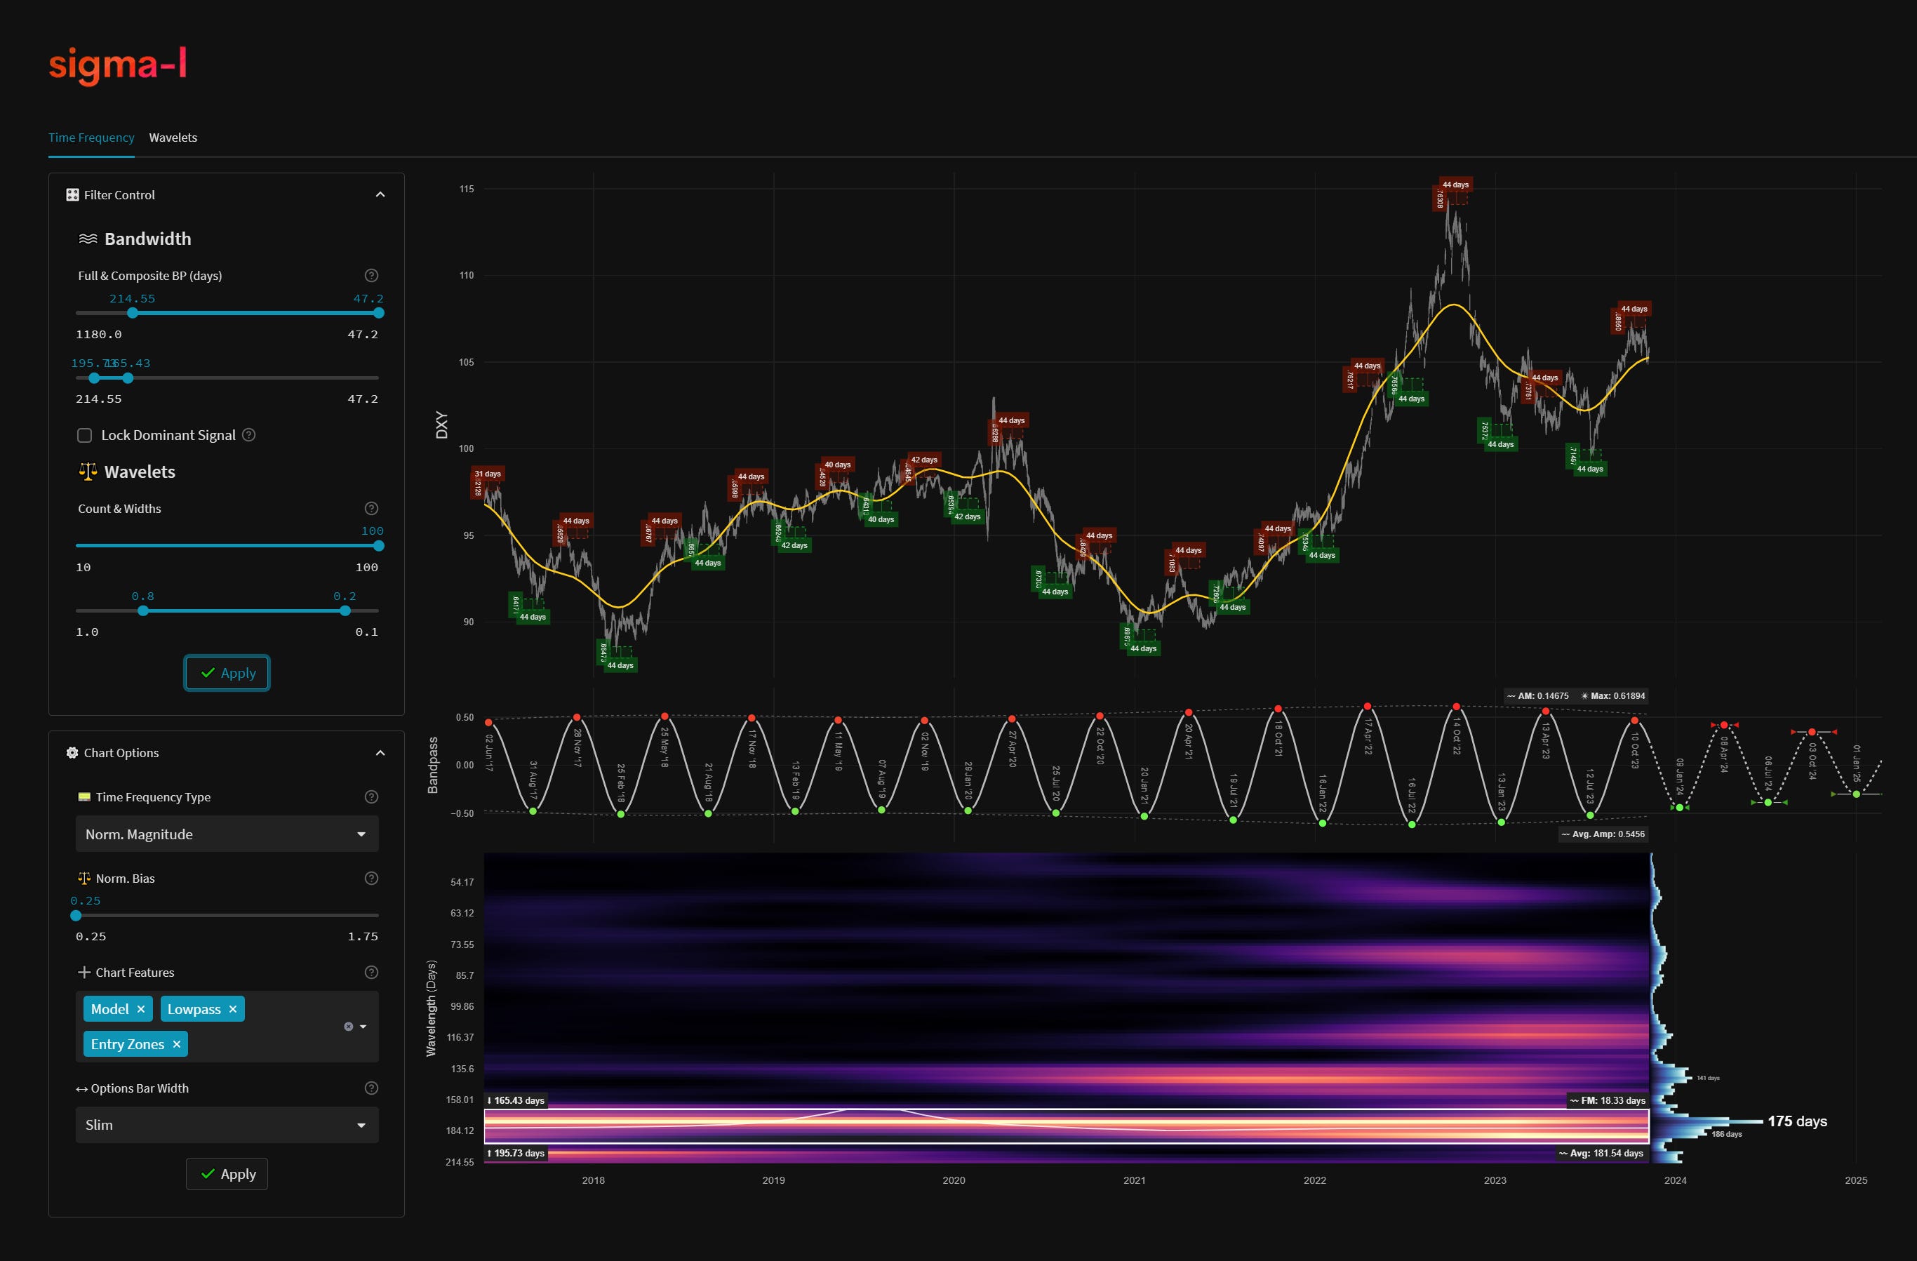Click the Time Frequency Type icon

point(85,797)
